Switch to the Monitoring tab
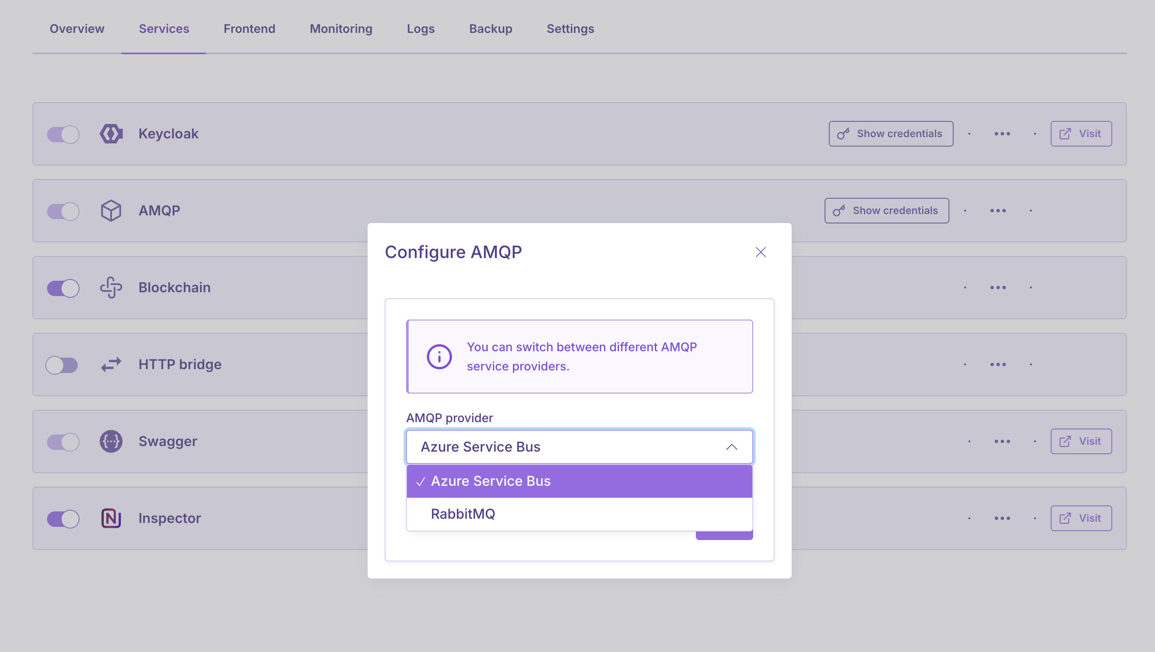This screenshot has height=652, width=1155. (341, 29)
